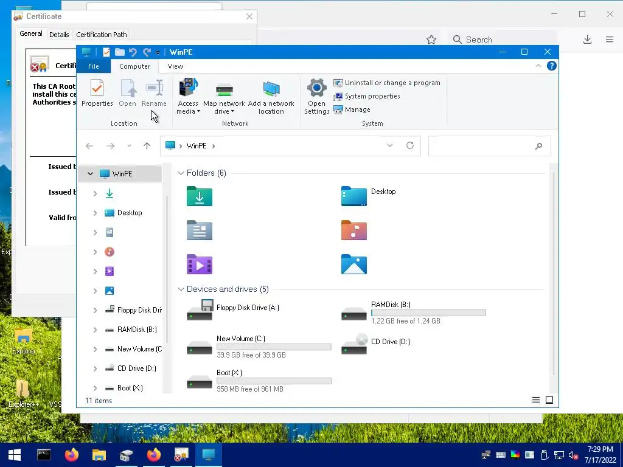Click the Firefox Search field
Viewport: 623px width, 467px height.
pyautogui.click(x=503, y=40)
